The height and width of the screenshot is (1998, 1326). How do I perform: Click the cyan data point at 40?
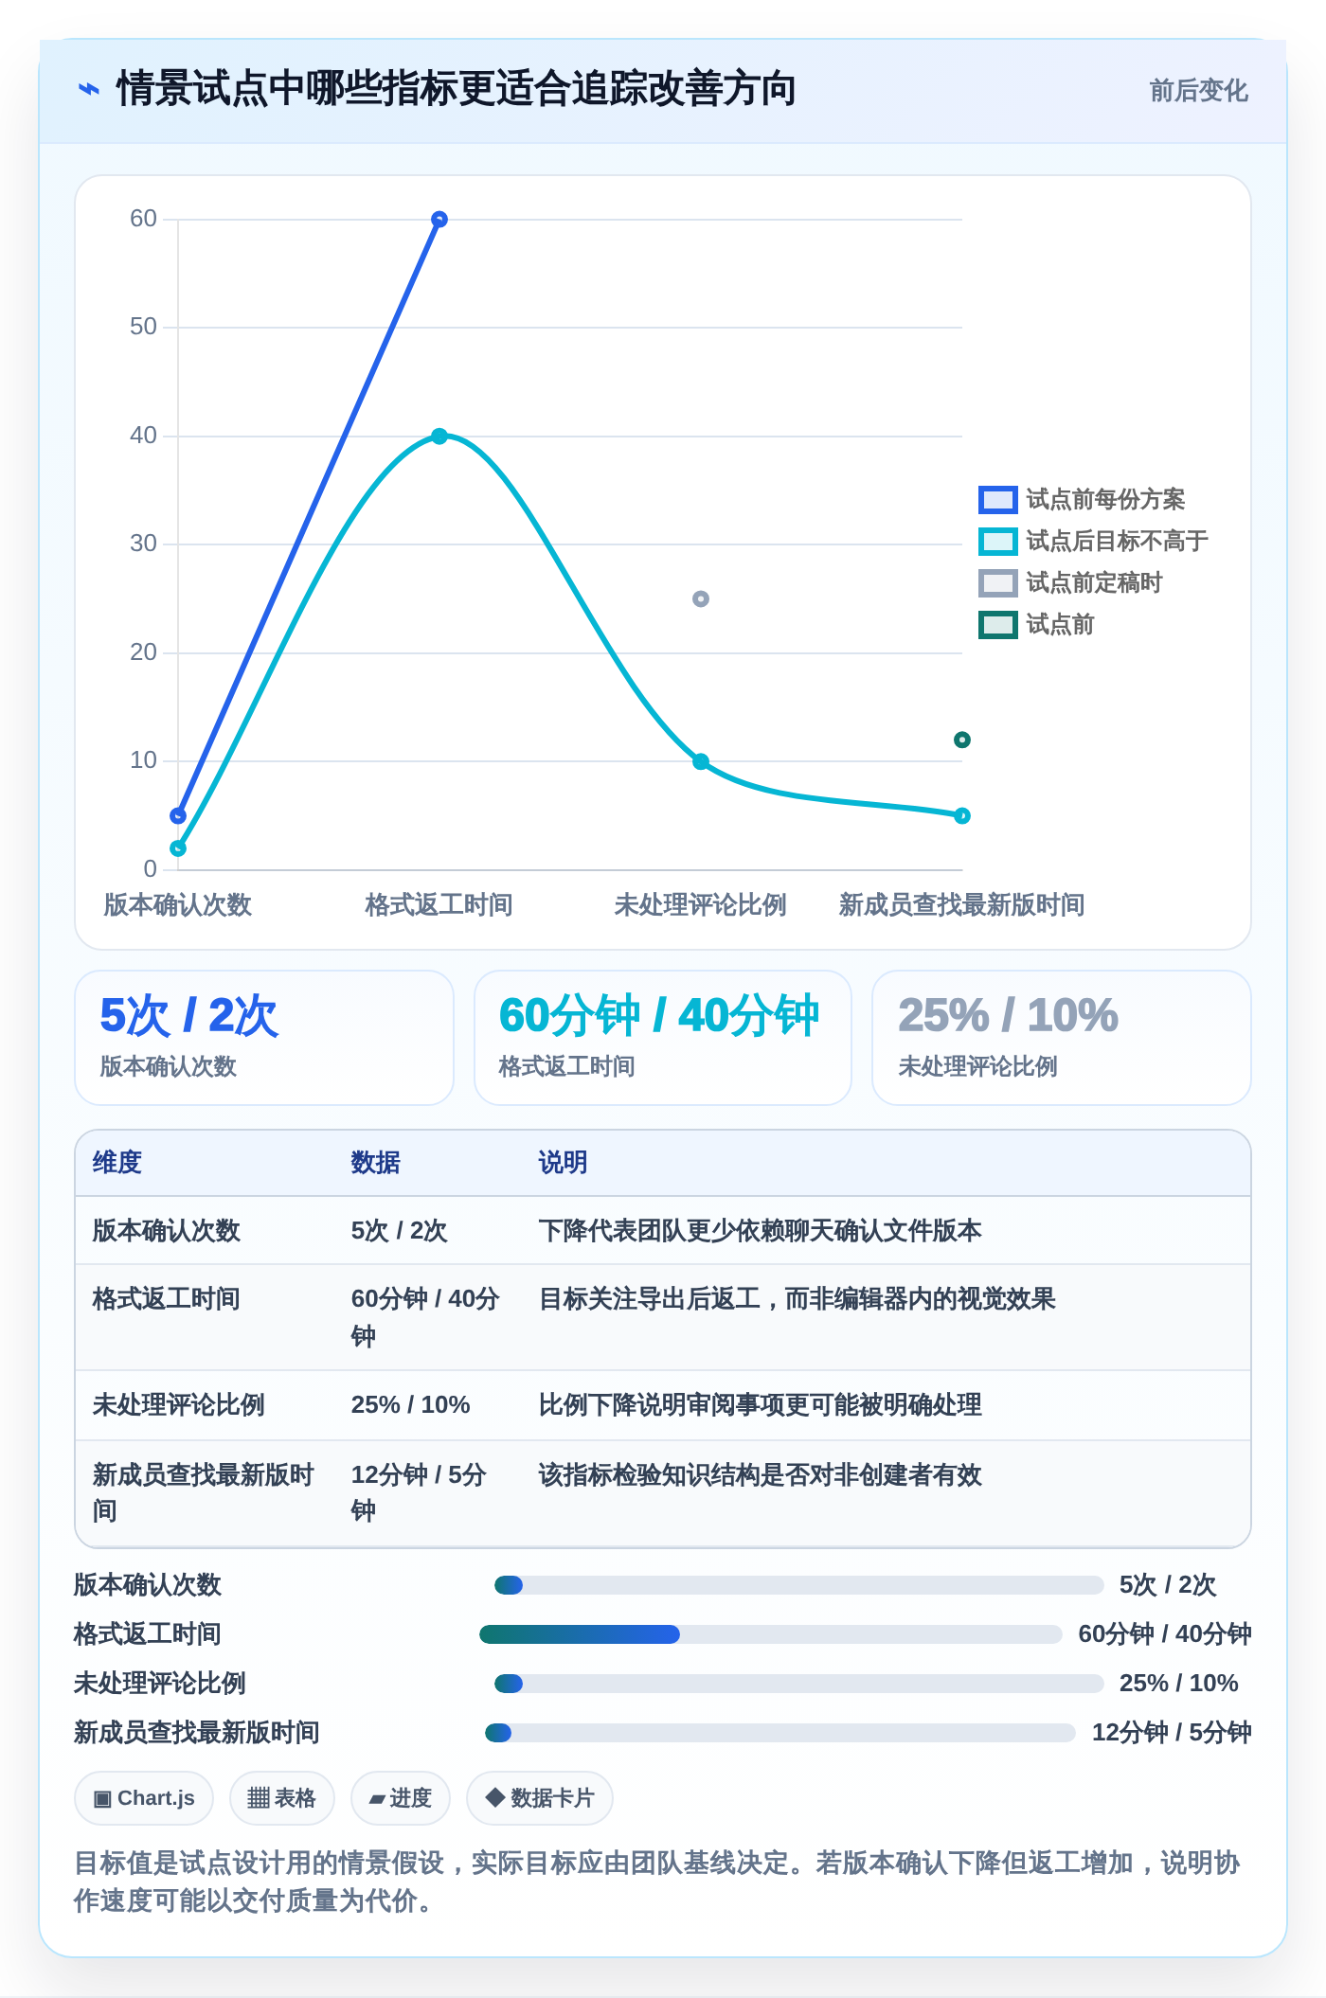point(439,437)
